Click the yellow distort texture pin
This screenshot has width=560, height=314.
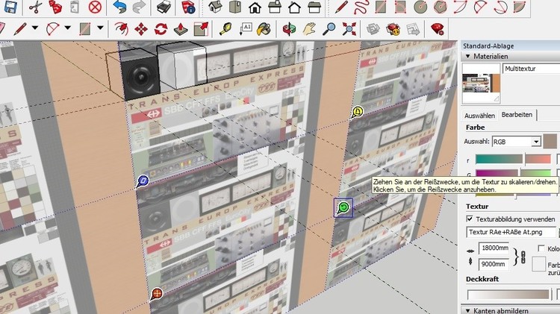(x=357, y=112)
